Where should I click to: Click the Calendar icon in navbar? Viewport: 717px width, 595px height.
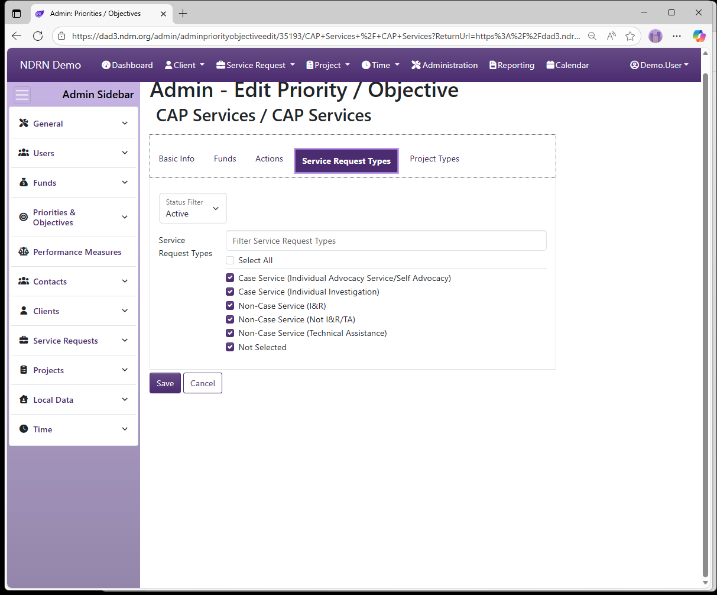(550, 65)
